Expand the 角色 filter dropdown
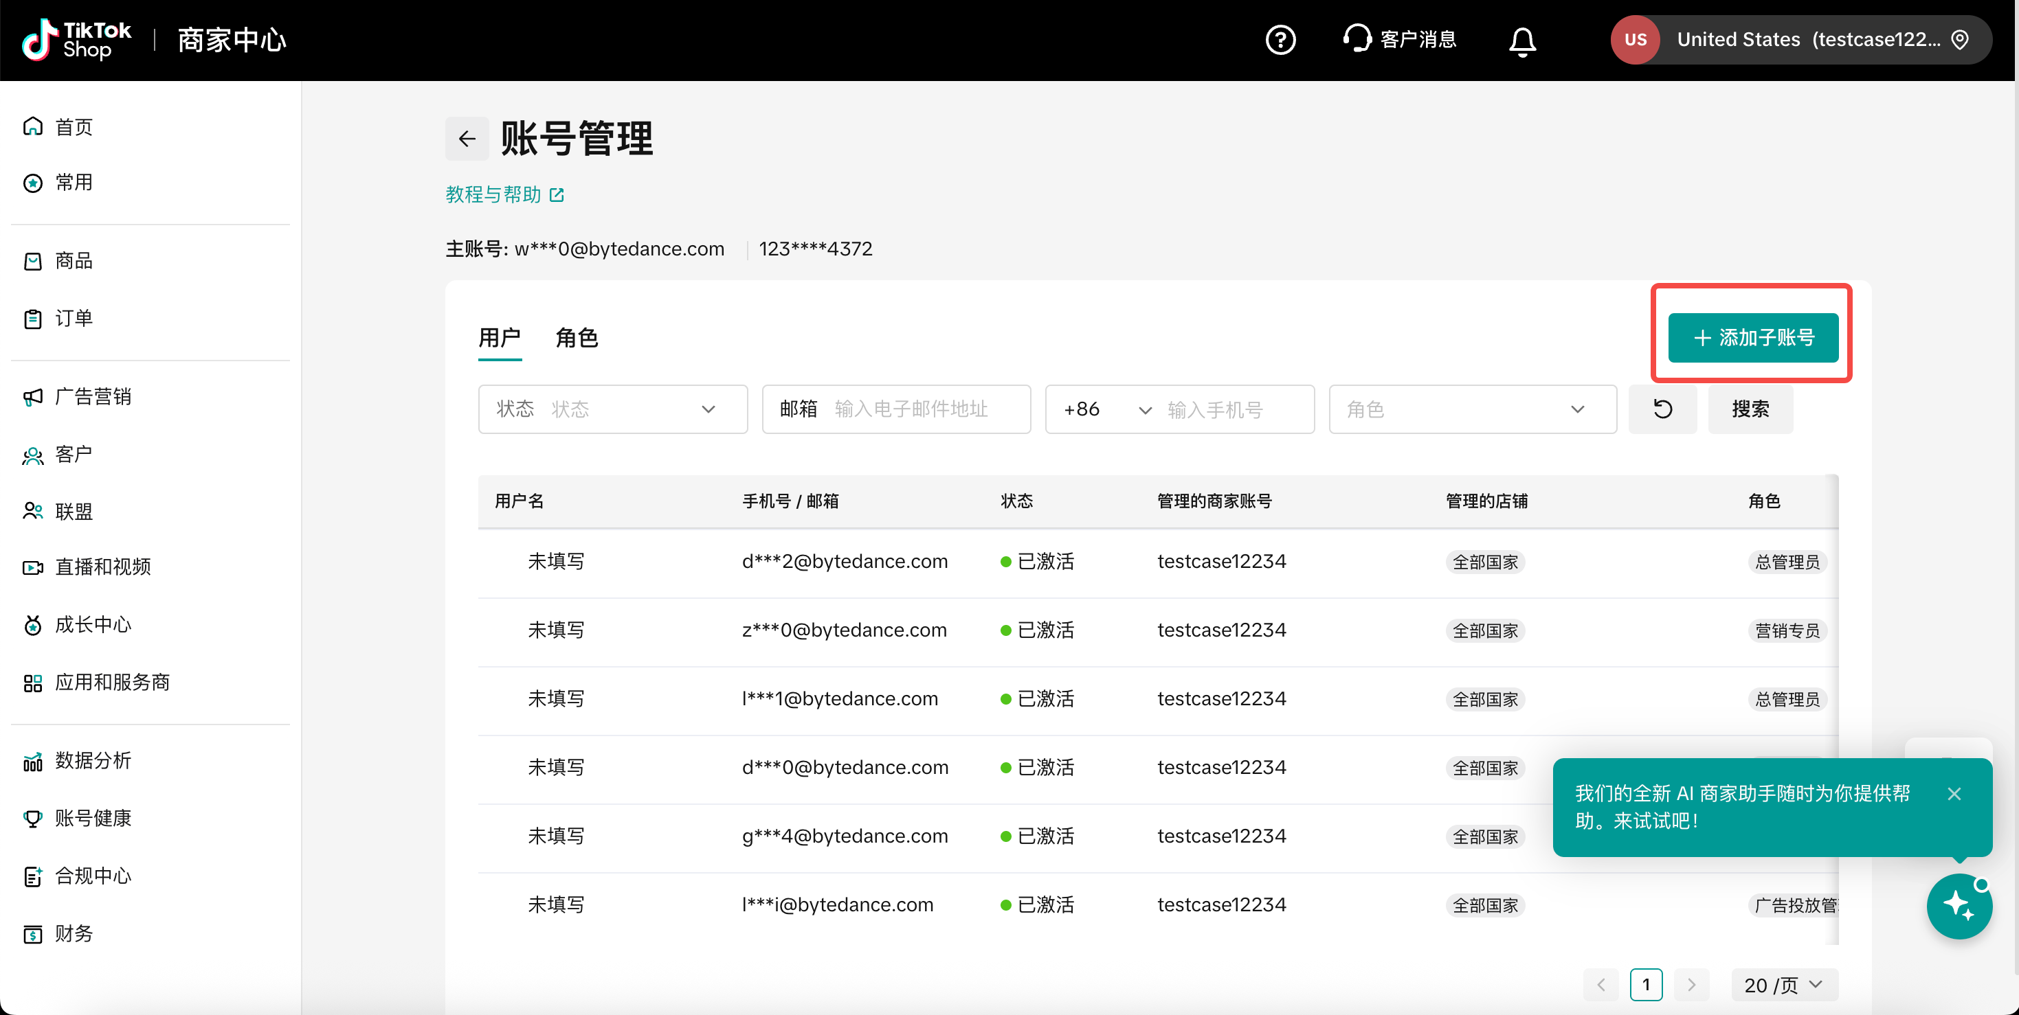This screenshot has height=1015, width=2019. tap(1472, 409)
